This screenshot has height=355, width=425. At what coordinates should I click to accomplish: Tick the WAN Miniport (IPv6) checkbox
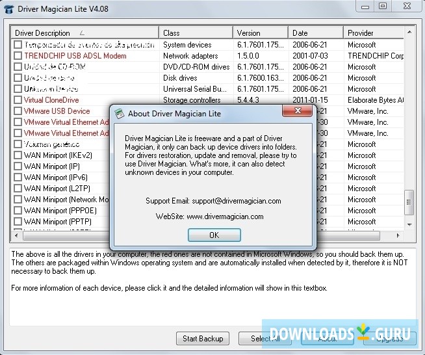(18, 177)
